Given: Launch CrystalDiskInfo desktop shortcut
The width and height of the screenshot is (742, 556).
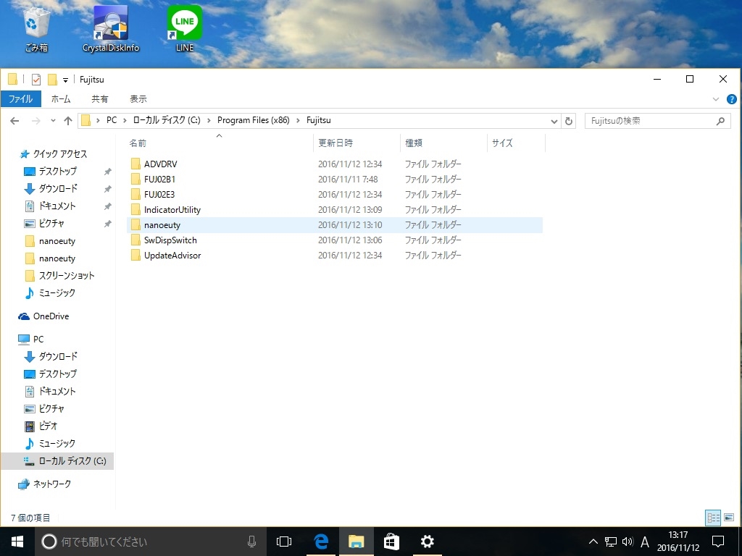Looking at the screenshot, I should (111, 28).
